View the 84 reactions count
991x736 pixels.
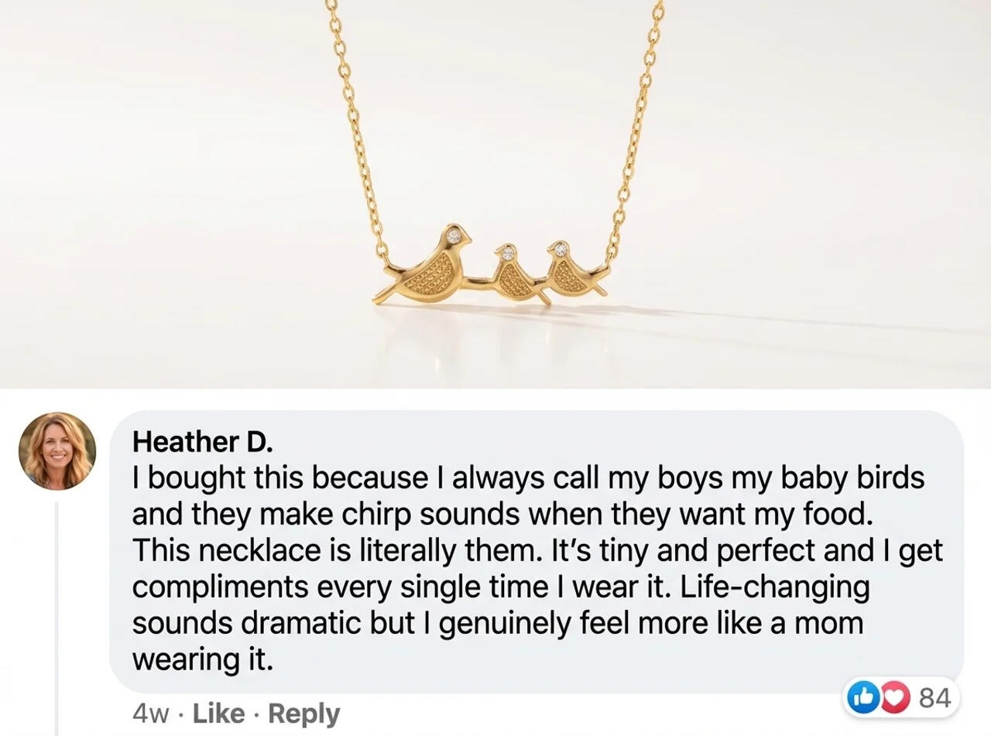pos(934,698)
